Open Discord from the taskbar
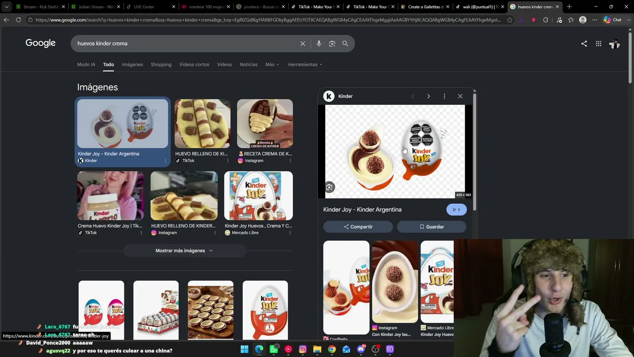 click(x=361, y=350)
